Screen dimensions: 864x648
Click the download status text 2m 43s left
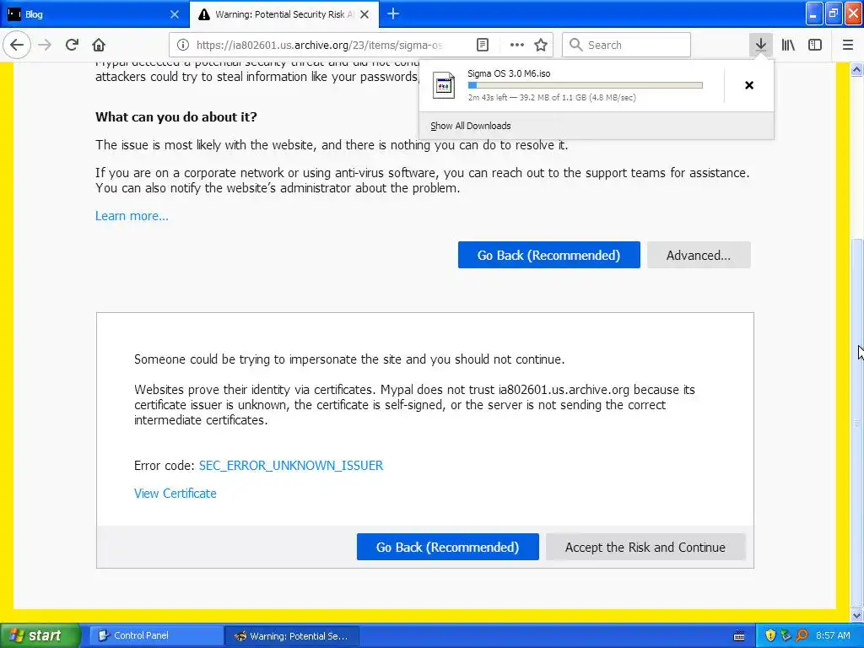[x=552, y=98]
